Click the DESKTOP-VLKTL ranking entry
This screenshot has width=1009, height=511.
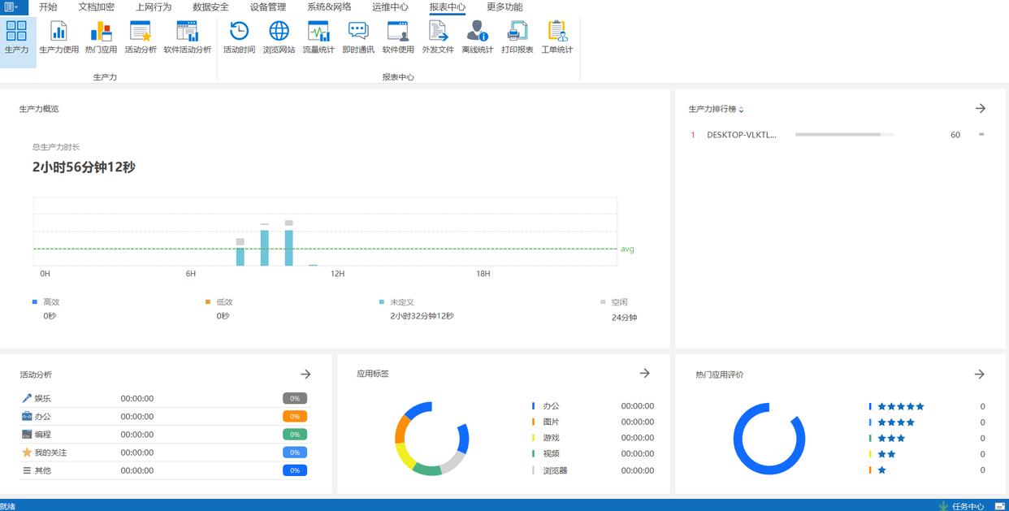pos(741,135)
